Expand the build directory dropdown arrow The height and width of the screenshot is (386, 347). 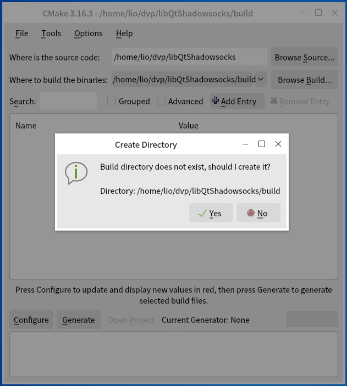261,80
